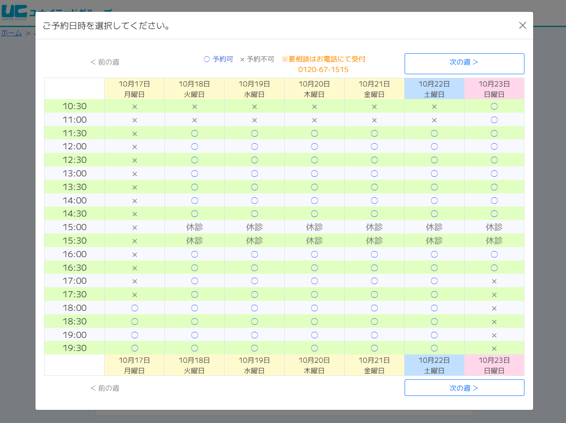
Task: Book the 11:30 circle on Tuesday October 18
Action: 195,134
